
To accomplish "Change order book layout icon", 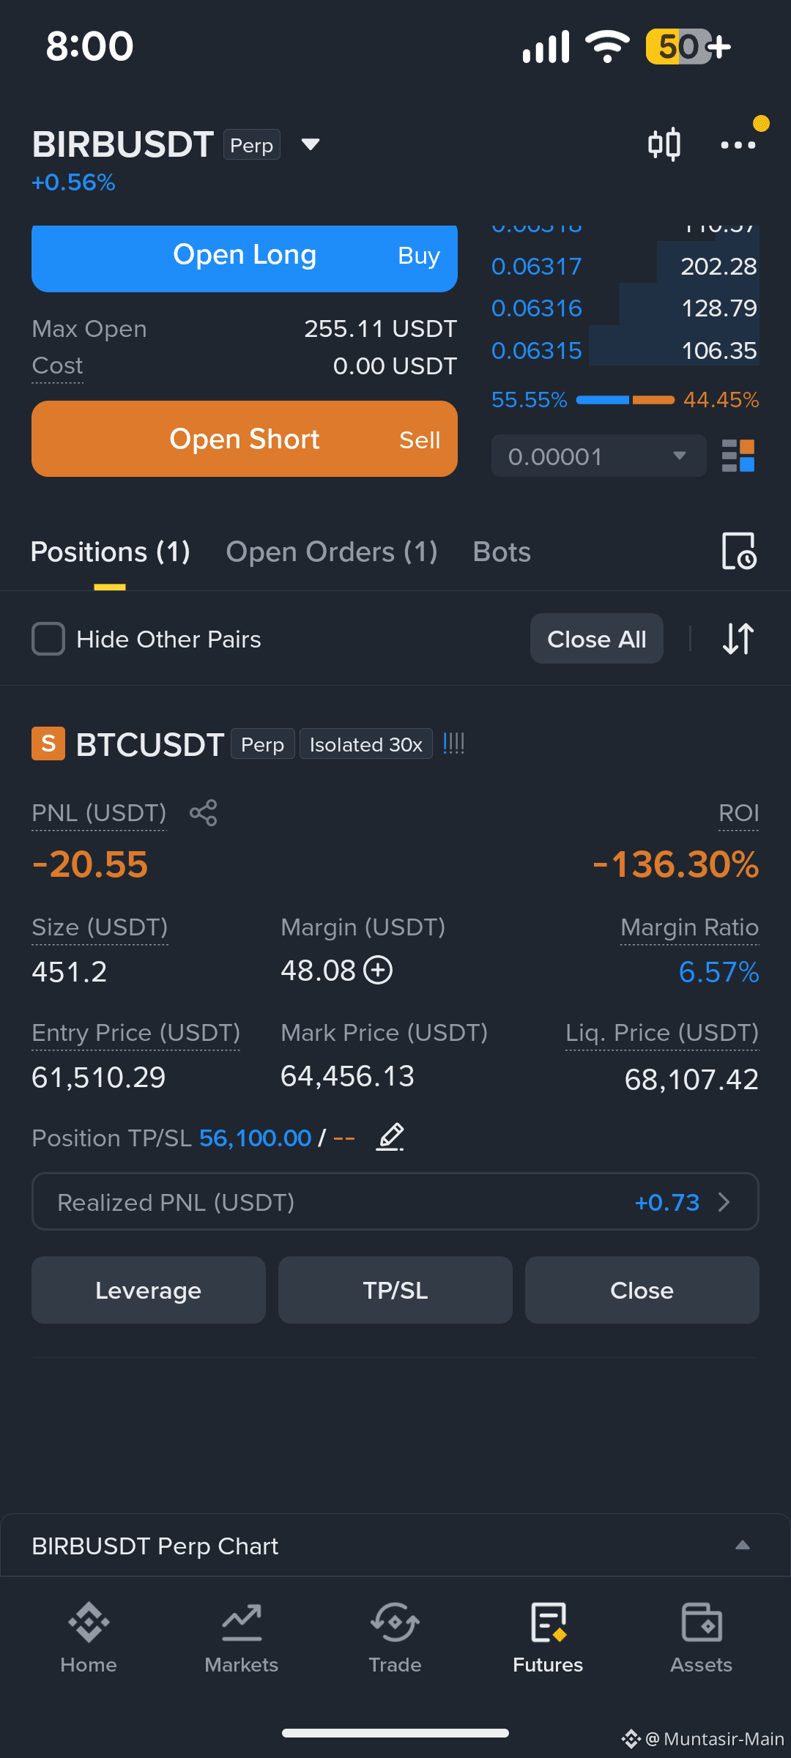I will point(738,456).
